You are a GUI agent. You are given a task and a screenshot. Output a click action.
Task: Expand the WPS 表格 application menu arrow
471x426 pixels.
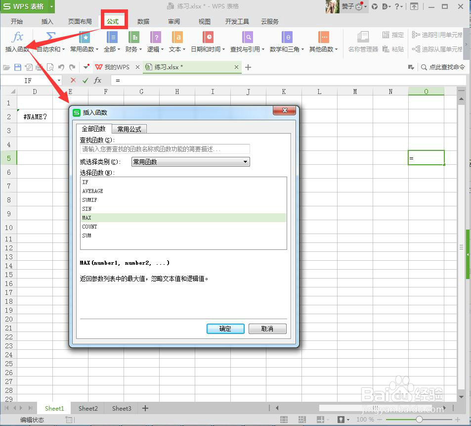pos(51,6)
